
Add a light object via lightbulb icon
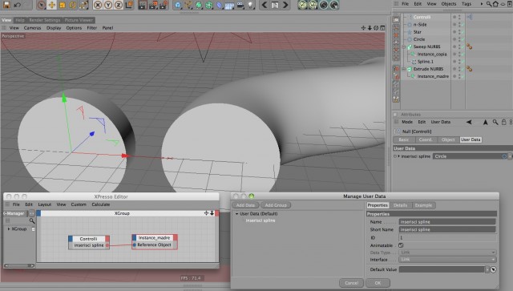(251, 5)
